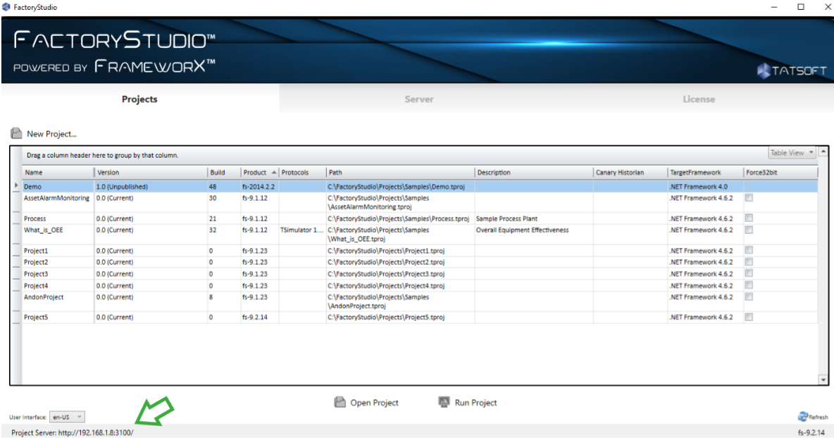The width and height of the screenshot is (834, 438).
Task: Toggle Force32bit for AssetAlarmMonitoring
Action: (749, 198)
